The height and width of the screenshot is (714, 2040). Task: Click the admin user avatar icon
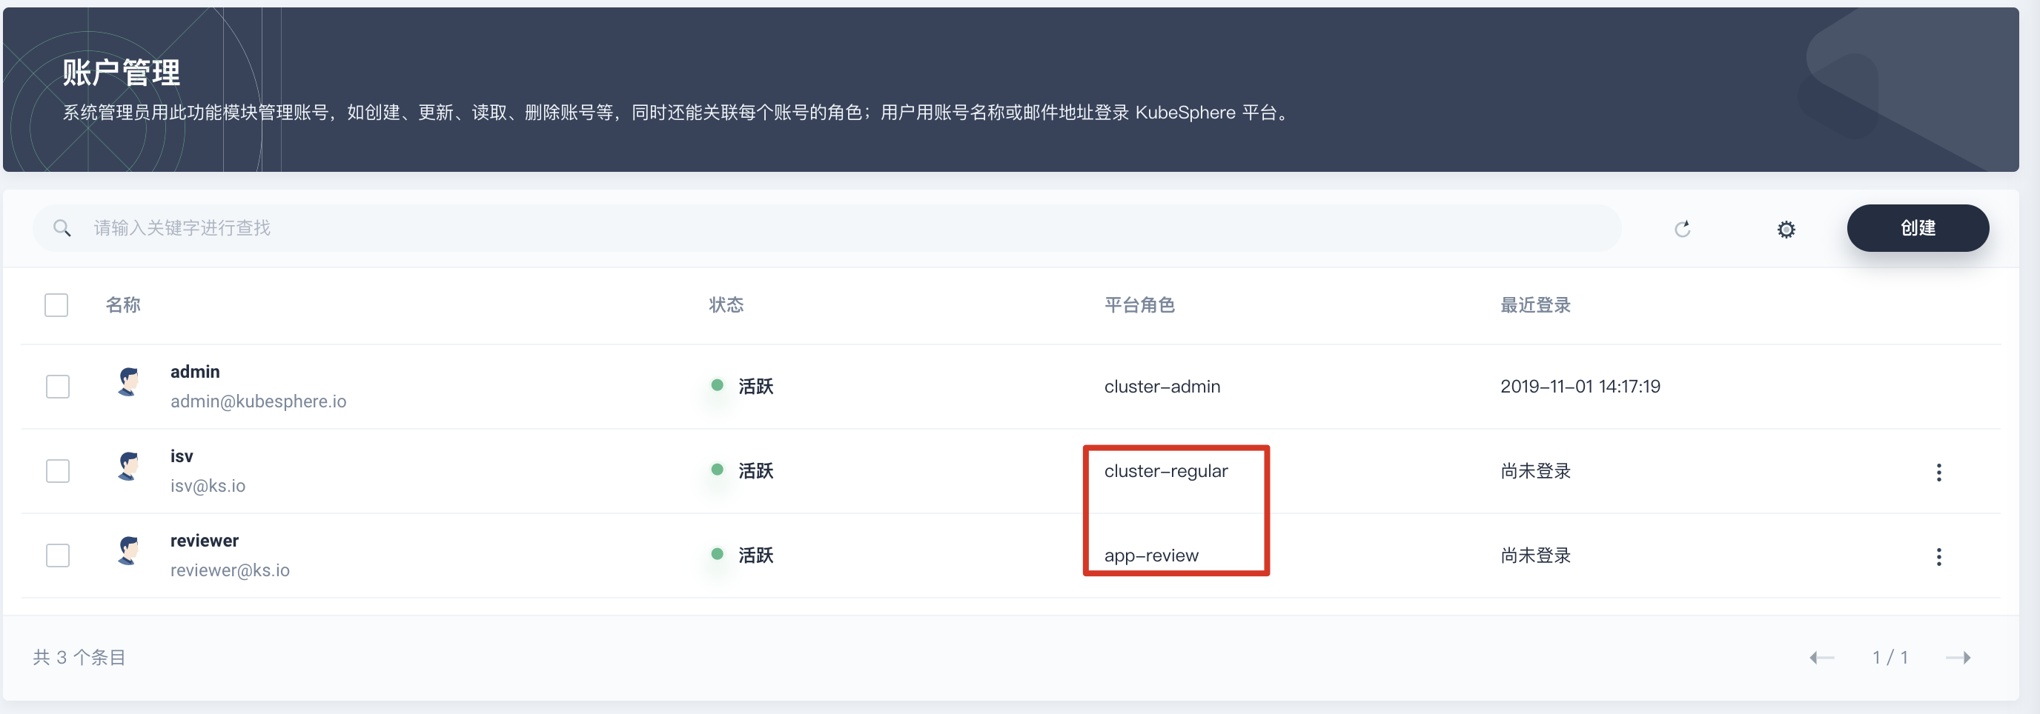click(128, 381)
